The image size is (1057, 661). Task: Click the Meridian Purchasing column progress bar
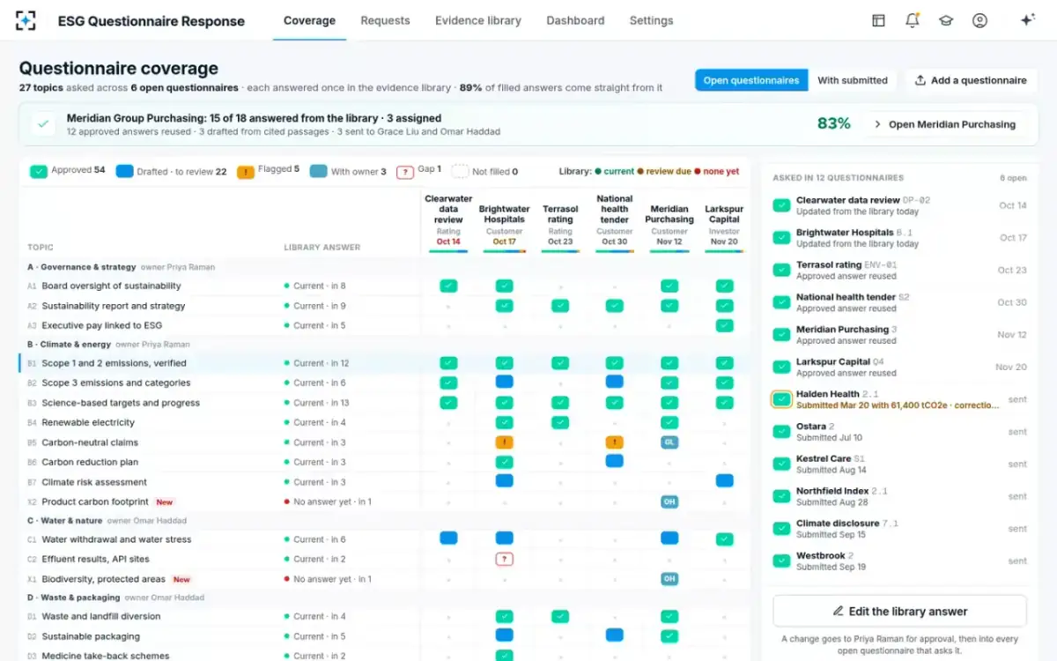(x=669, y=251)
